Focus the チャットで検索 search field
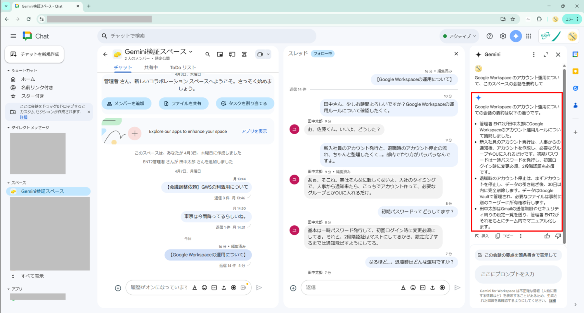 coord(207,36)
